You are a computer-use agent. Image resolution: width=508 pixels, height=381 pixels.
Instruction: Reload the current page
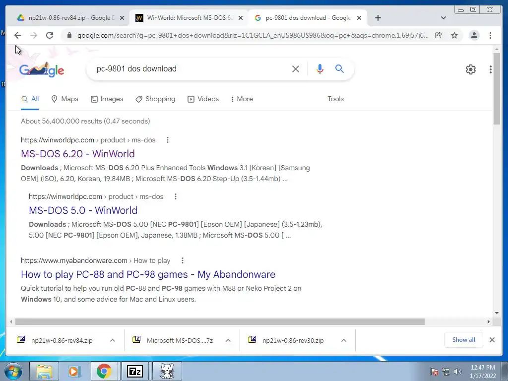point(50,35)
